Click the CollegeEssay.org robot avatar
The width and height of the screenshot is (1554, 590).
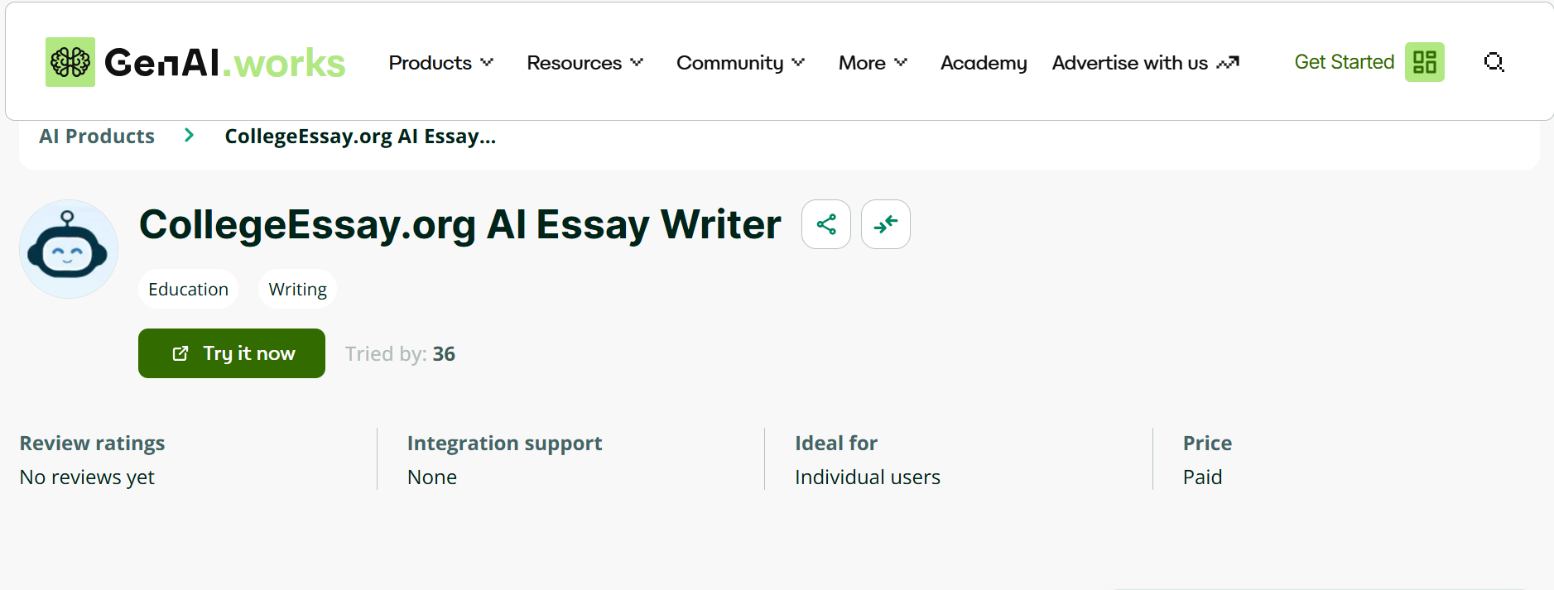[69, 248]
